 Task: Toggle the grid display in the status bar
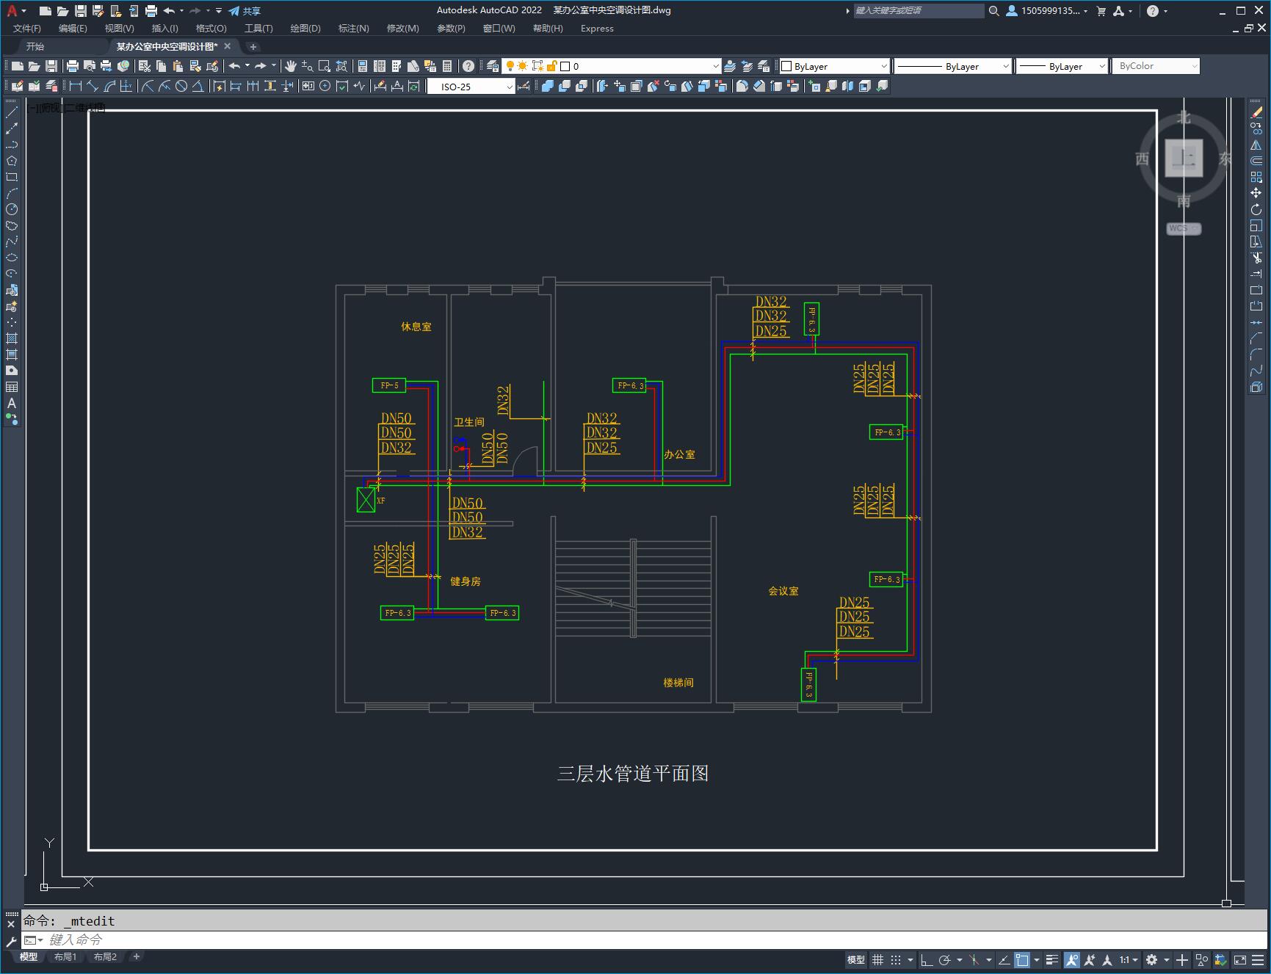point(877,959)
